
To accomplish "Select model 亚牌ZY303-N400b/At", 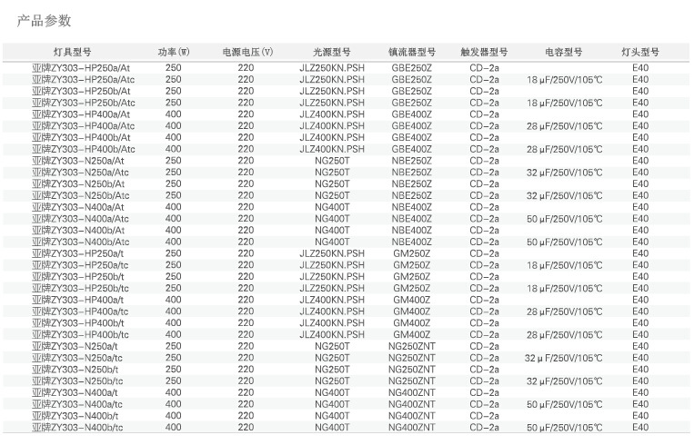I will coord(78,231).
